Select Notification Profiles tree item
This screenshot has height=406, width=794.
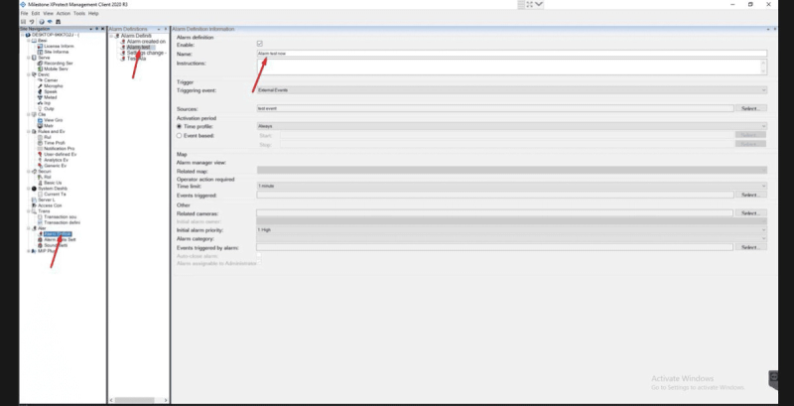(60, 148)
